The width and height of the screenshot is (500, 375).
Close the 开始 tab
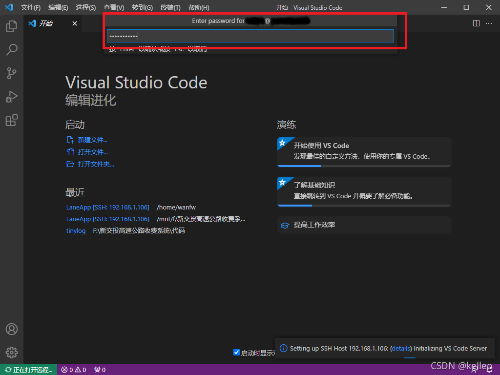(x=75, y=23)
